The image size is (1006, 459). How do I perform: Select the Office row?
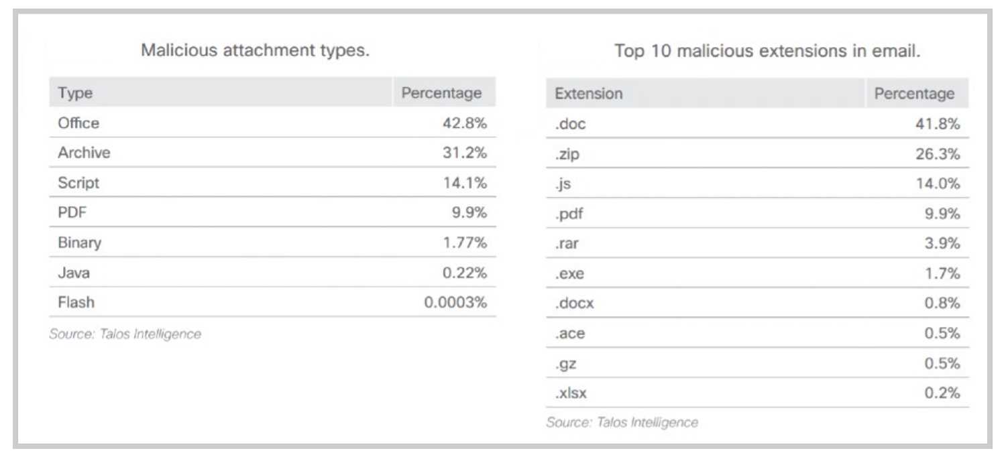(273, 123)
